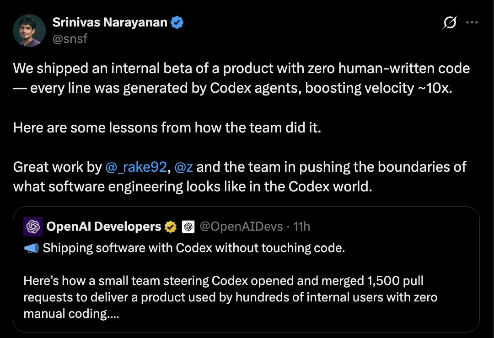Open Srinivas Narayanan's profile avatar

click(28, 30)
